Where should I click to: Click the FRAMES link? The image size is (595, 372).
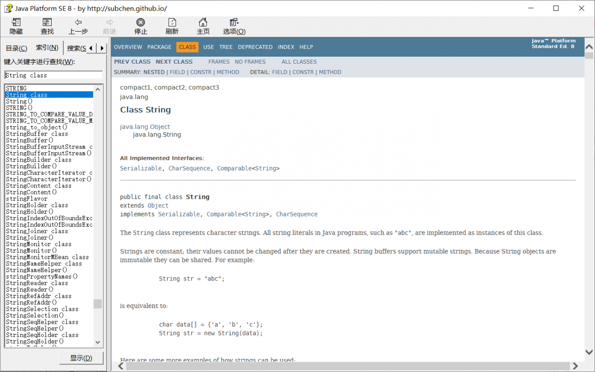tap(219, 62)
